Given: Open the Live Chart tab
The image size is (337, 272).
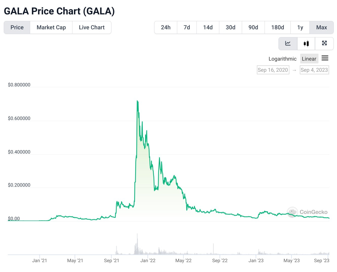Looking at the screenshot, I should [92, 27].
